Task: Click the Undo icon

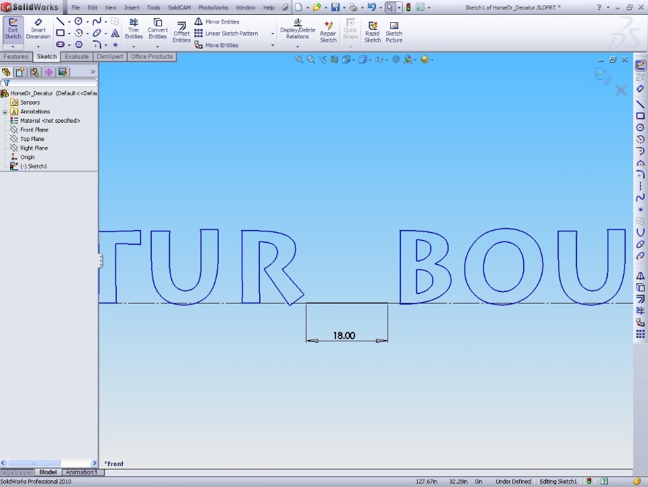Action: [x=372, y=7]
